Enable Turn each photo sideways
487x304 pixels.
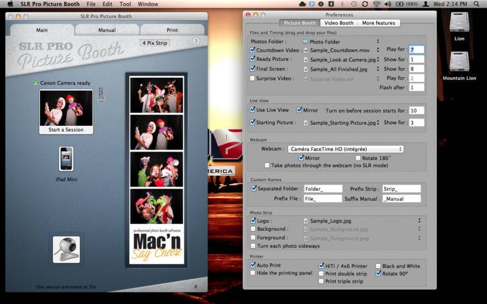pos(253,246)
